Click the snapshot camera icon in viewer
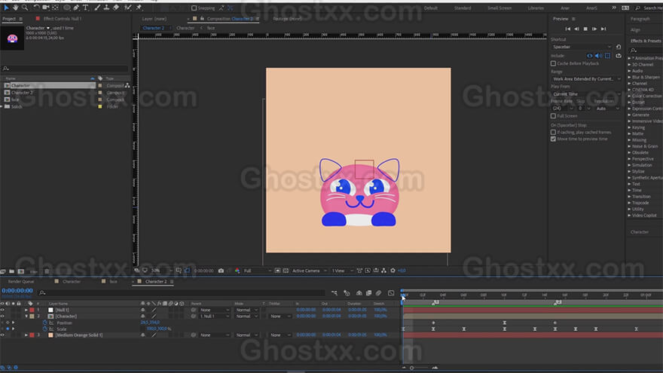The height and width of the screenshot is (373, 663). (221, 271)
